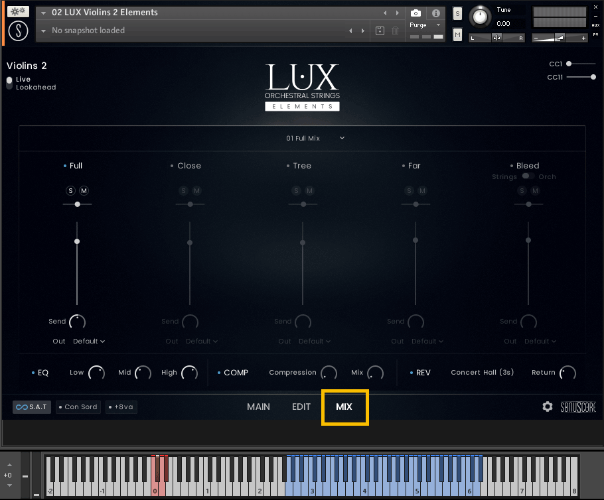This screenshot has height=500, width=604.
Task: Click the Tune knob in the header
Action: tap(480, 17)
